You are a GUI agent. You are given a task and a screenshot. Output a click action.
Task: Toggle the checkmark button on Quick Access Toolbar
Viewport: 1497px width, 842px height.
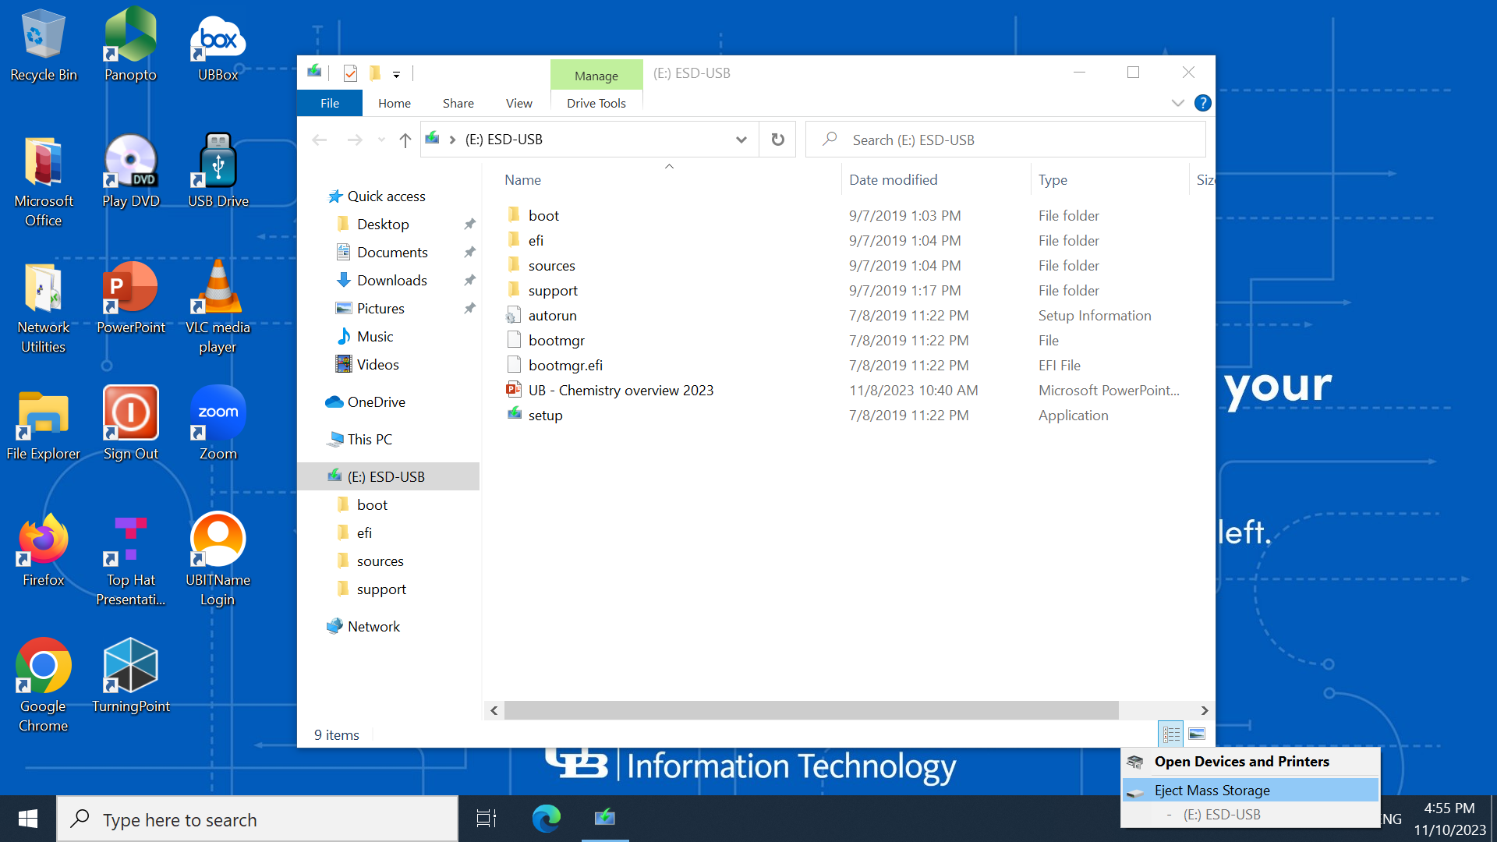click(x=350, y=73)
